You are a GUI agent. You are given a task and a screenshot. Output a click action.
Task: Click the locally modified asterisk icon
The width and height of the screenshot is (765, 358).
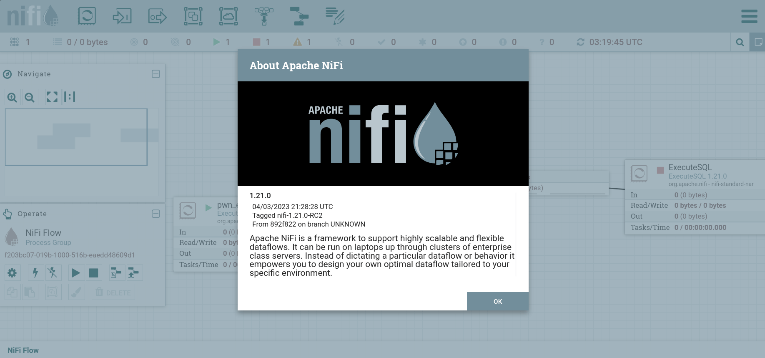[x=422, y=42]
